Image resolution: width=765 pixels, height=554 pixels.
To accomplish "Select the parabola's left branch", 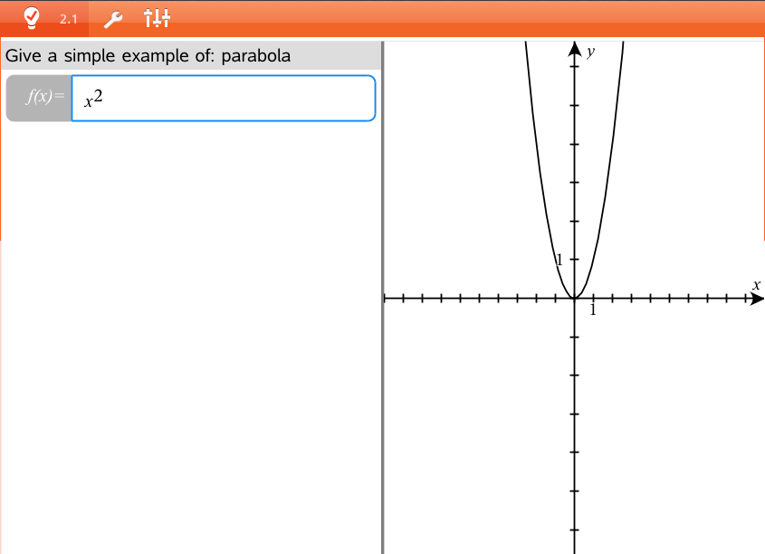I will pyautogui.click(x=540, y=181).
